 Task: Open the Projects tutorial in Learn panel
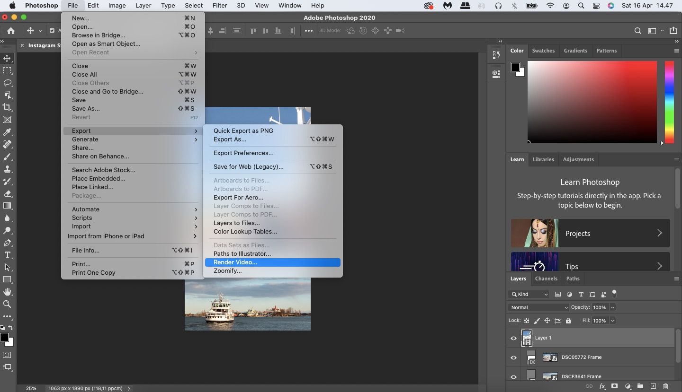click(590, 233)
